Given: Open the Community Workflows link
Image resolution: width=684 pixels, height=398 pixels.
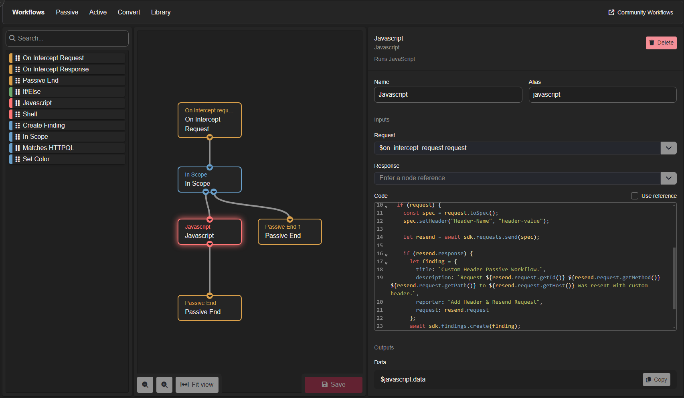Looking at the screenshot, I should coord(641,12).
